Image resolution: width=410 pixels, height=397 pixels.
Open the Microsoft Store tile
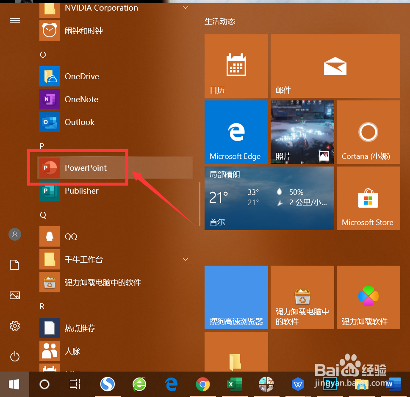[x=368, y=198]
